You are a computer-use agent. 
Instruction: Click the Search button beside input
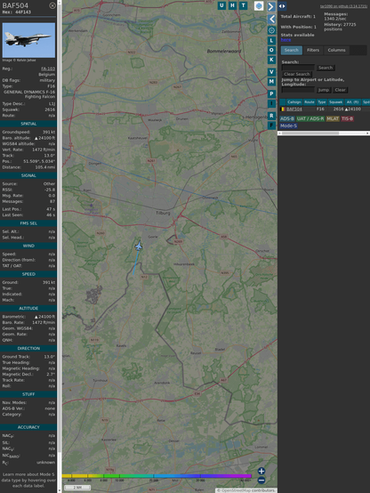click(326, 68)
